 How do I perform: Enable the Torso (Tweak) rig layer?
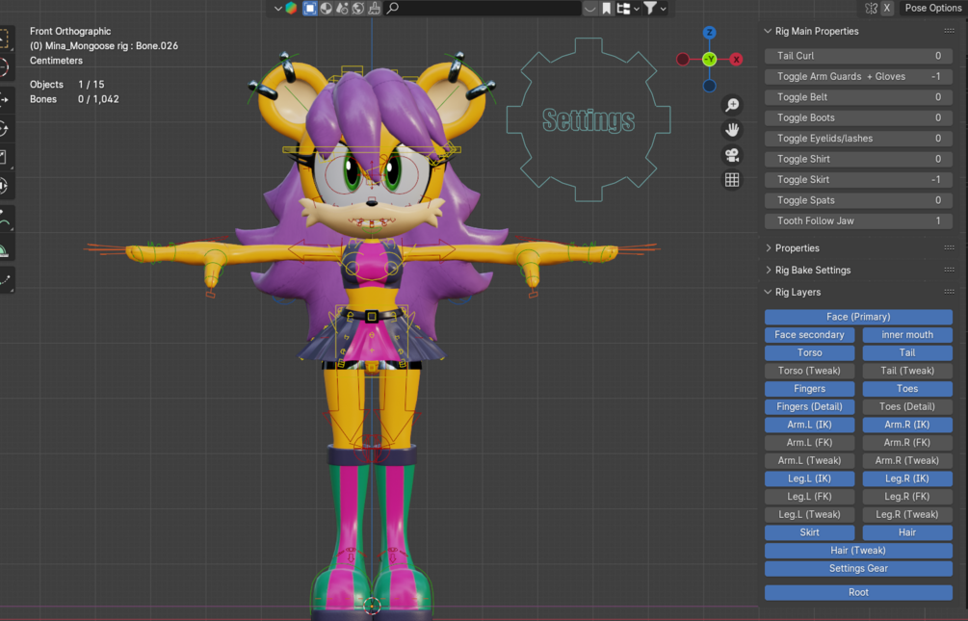coord(809,371)
